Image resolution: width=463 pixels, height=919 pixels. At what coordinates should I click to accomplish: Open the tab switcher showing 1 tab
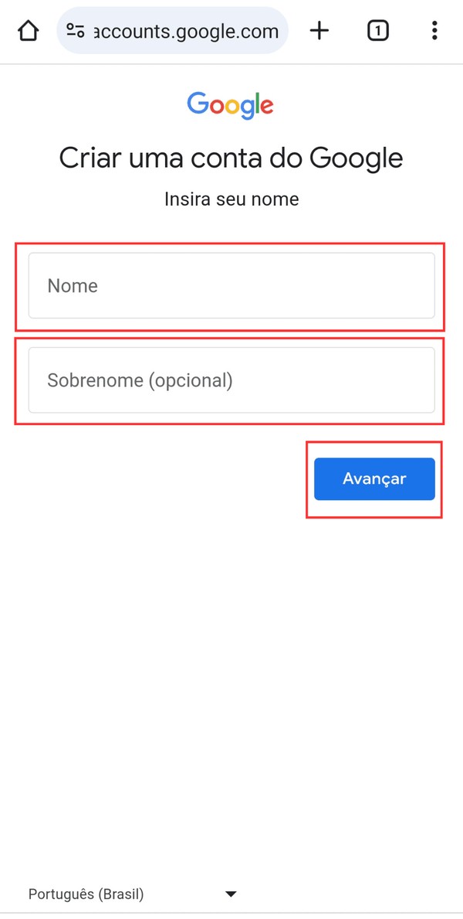[x=377, y=31]
